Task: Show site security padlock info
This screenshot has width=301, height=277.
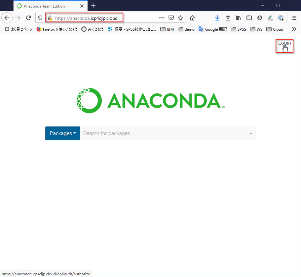Action: [x=50, y=18]
